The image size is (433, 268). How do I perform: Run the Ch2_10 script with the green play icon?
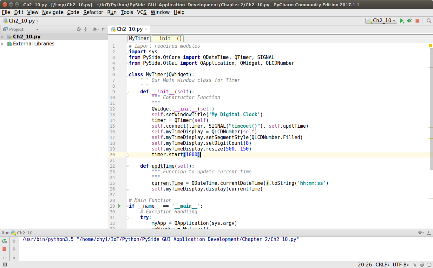click(x=402, y=20)
